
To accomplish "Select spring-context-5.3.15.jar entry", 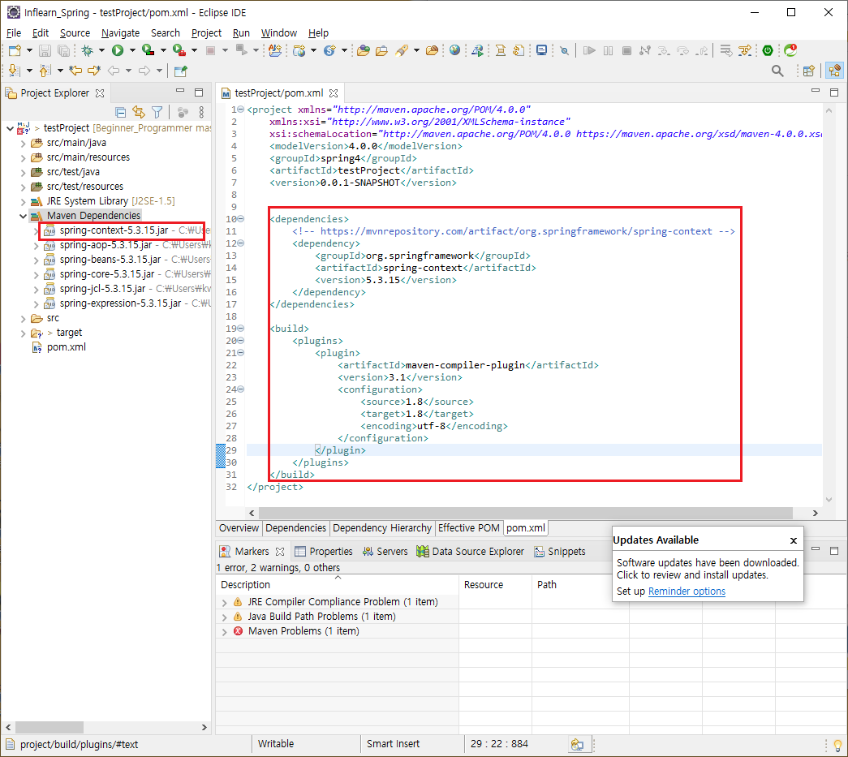I will [x=114, y=231].
